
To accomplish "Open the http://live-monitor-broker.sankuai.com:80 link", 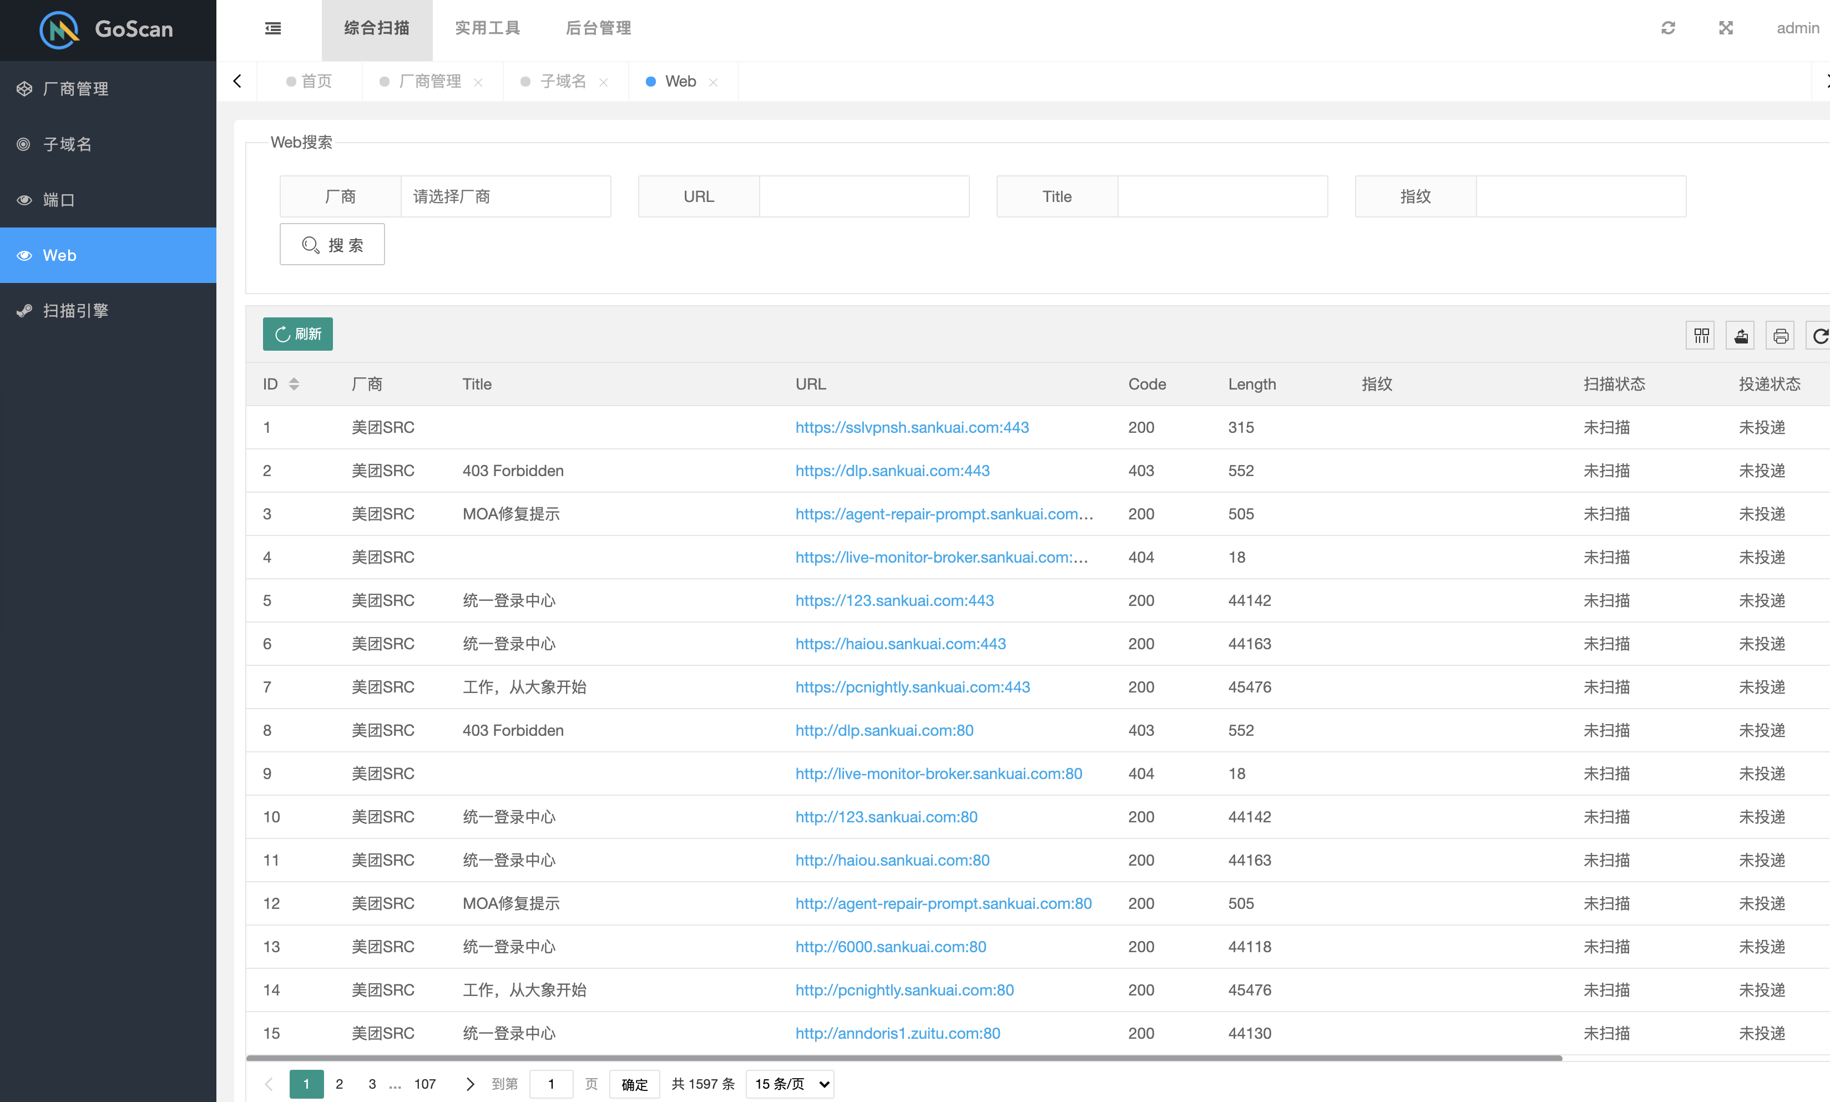I will click(938, 774).
